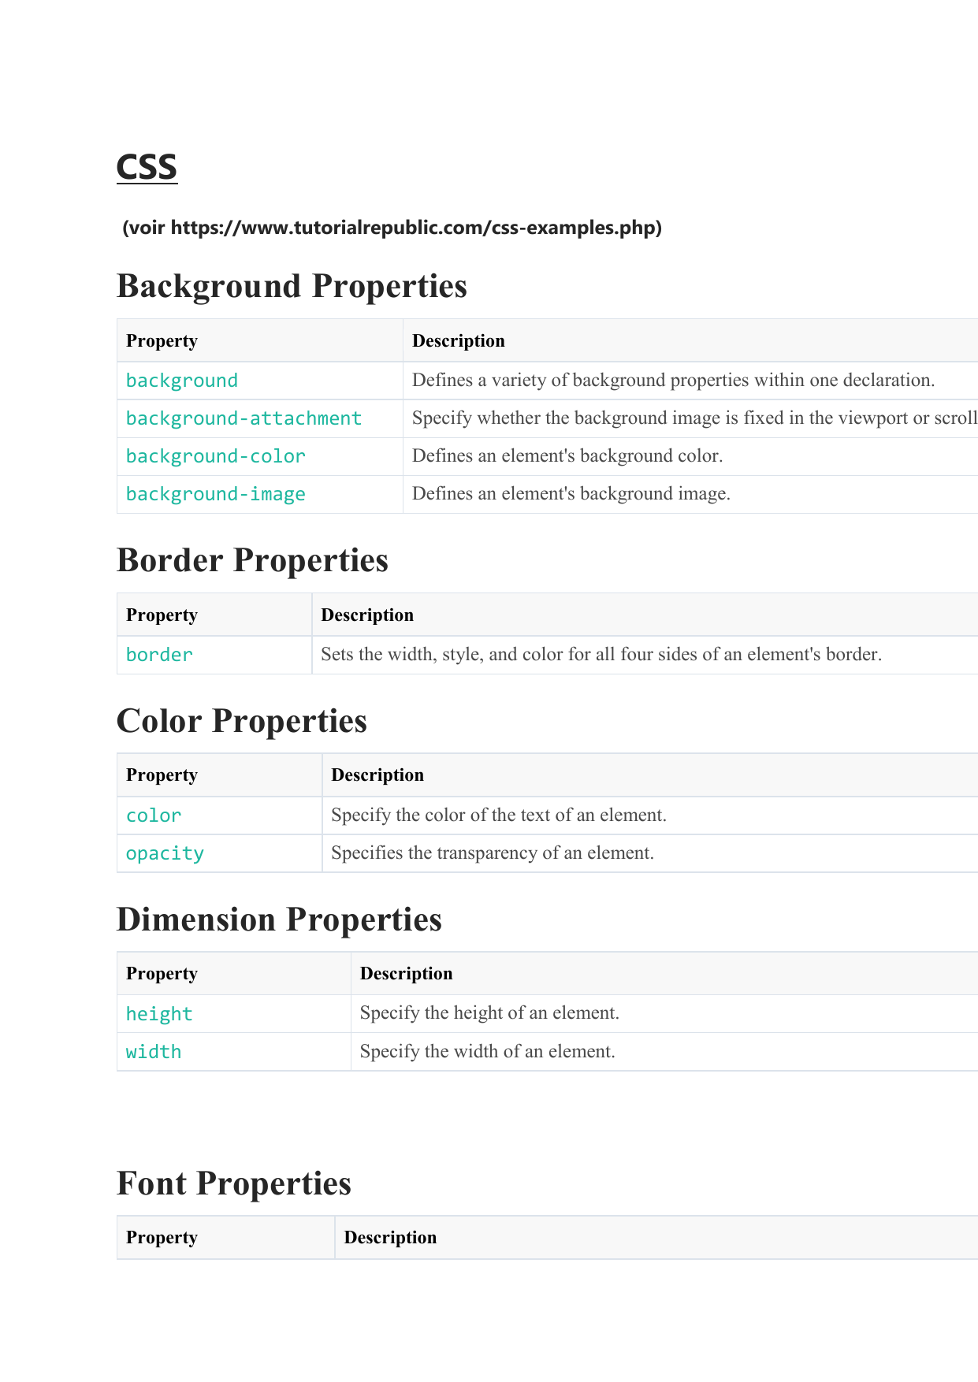Click the Background Properties heading
Viewport: 978px width, 1382px height.
(x=292, y=286)
